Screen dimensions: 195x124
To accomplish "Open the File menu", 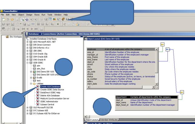I will tap(2, 15).
